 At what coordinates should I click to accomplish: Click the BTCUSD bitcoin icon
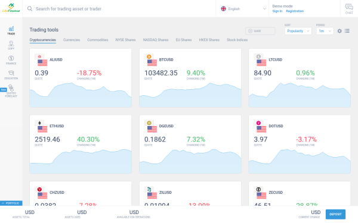point(149,56)
